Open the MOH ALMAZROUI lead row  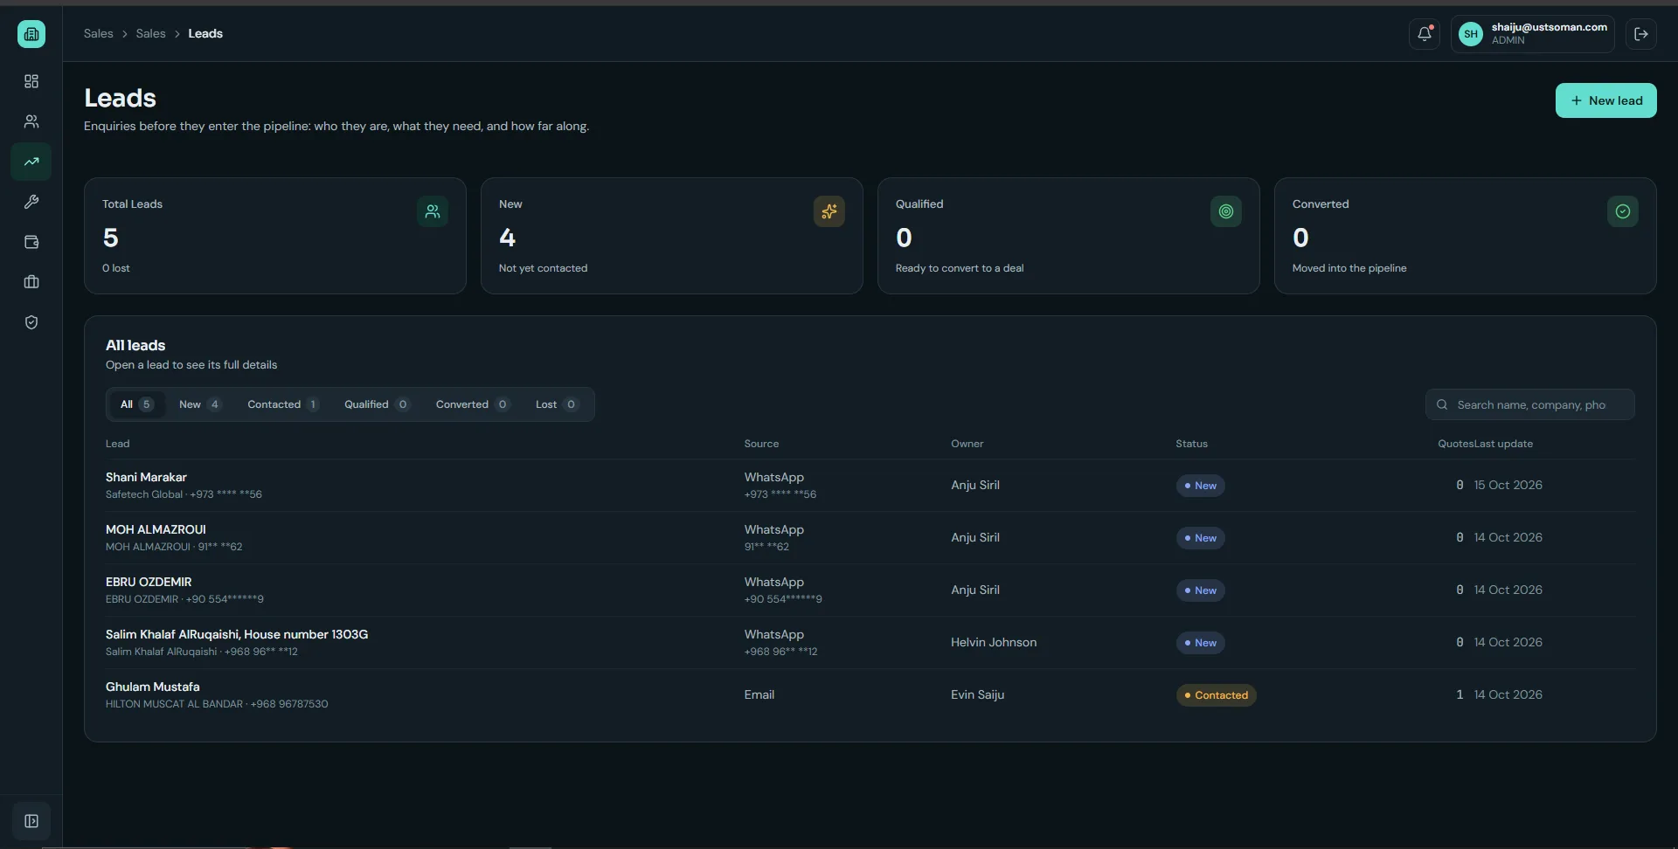pos(870,538)
